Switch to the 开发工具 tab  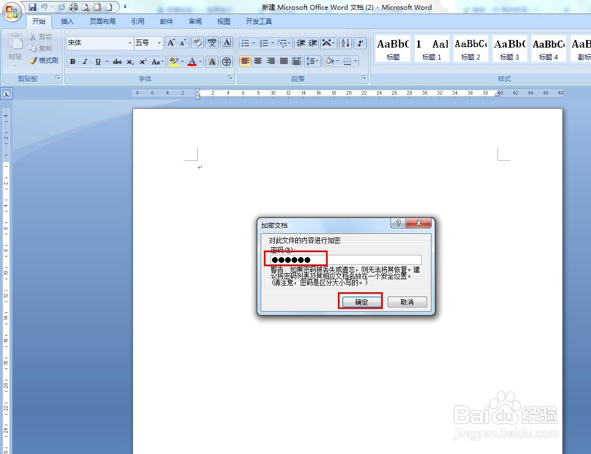pyautogui.click(x=259, y=22)
